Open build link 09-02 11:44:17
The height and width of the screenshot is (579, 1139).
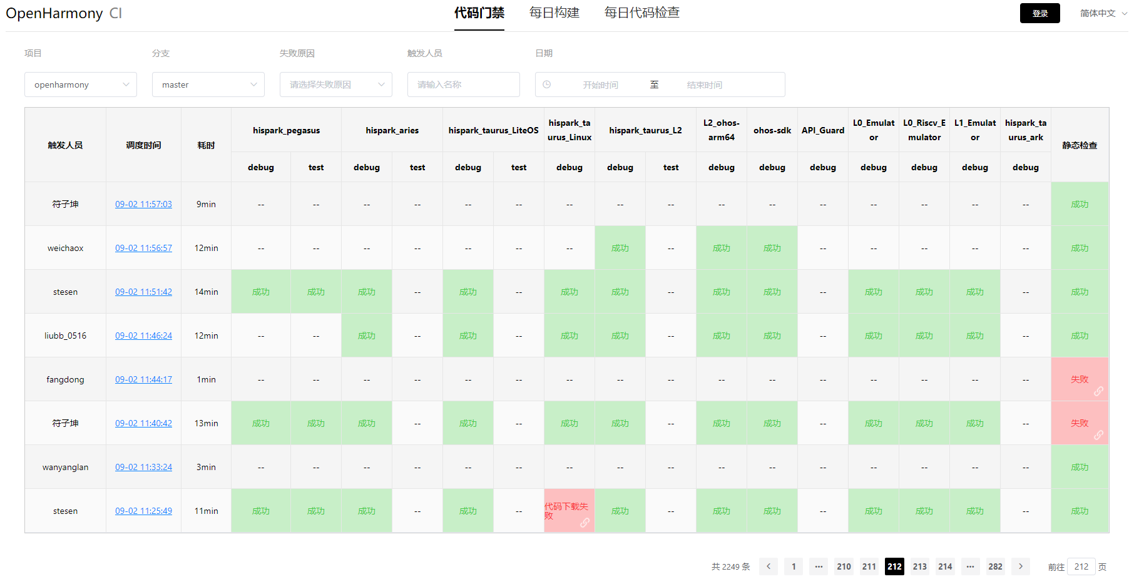point(143,379)
